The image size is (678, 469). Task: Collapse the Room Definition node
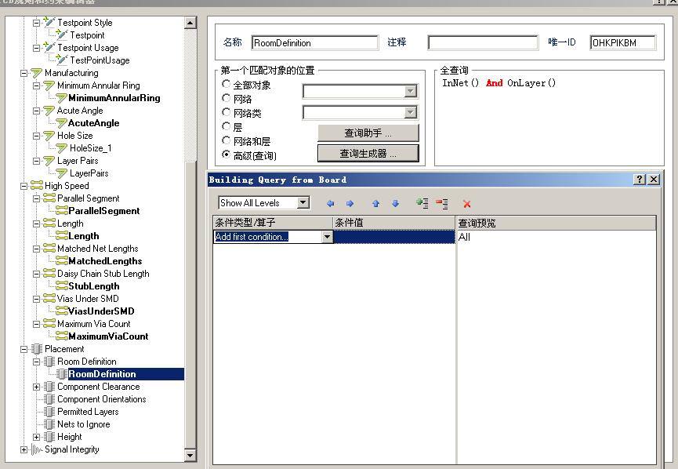pyautogui.click(x=37, y=362)
